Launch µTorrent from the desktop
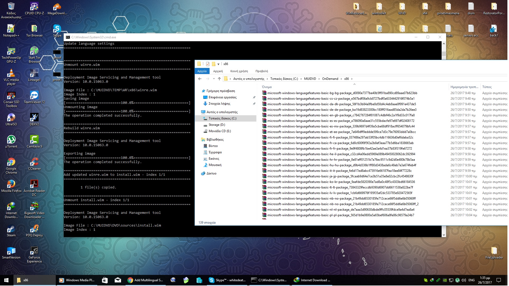The height and width of the screenshot is (286, 509). pos(11,142)
